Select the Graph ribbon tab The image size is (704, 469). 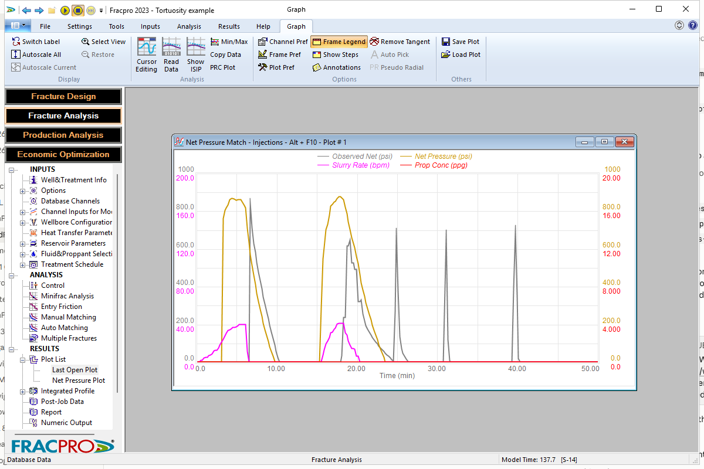tap(296, 26)
